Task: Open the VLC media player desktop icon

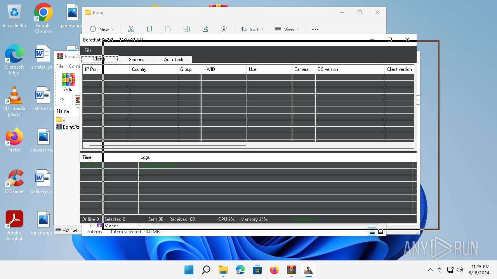Action: coord(14,102)
